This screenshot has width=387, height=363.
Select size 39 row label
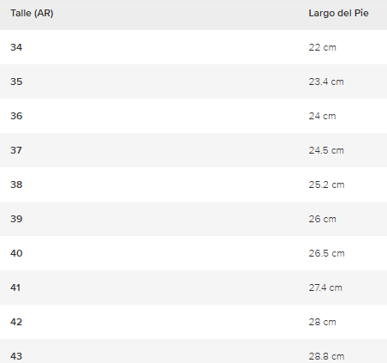click(16, 219)
